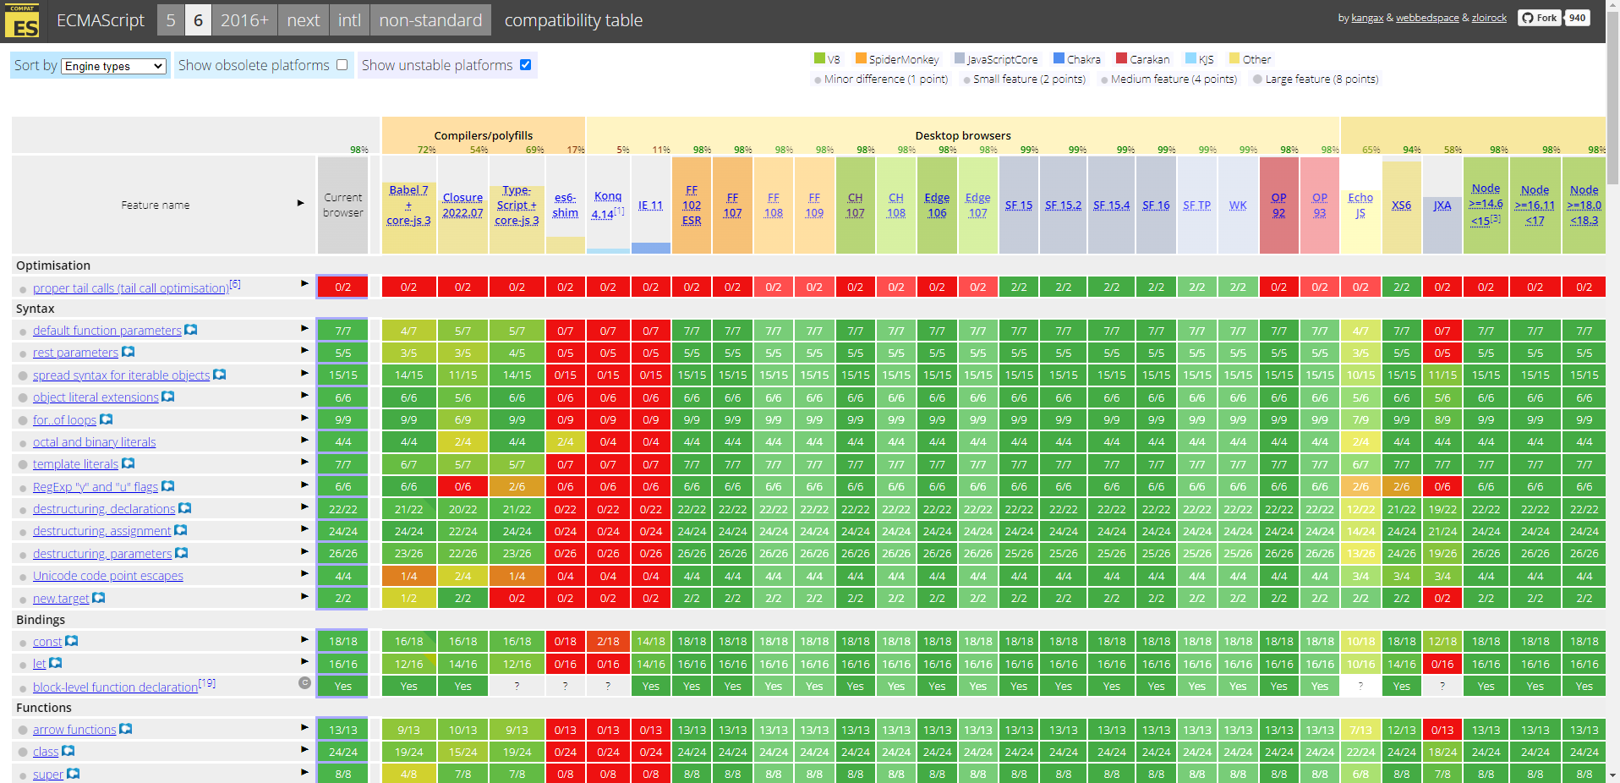Click the V8 green legend swatch
Viewport: 1620px width, 783px height.
click(x=819, y=58)
